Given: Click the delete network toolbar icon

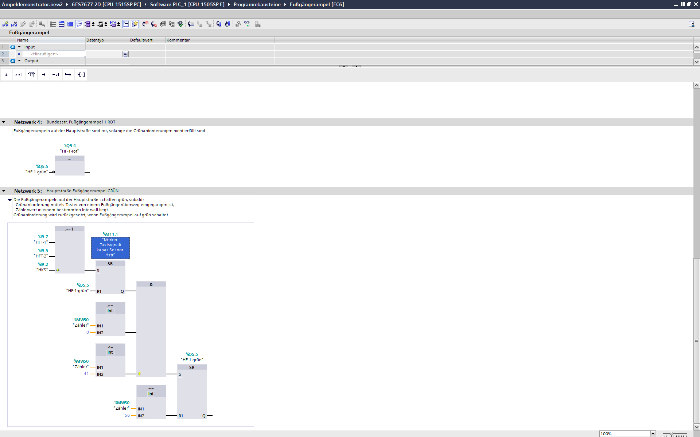Looking at the screenshot, I should pos(14,24).
